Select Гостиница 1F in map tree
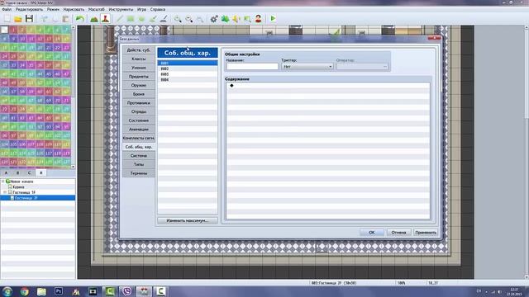 click(x=24, y=192)
